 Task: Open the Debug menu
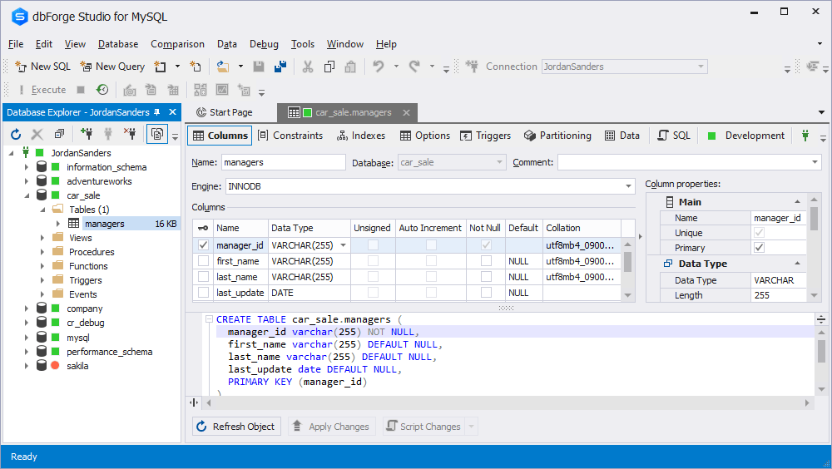[264, 44]
